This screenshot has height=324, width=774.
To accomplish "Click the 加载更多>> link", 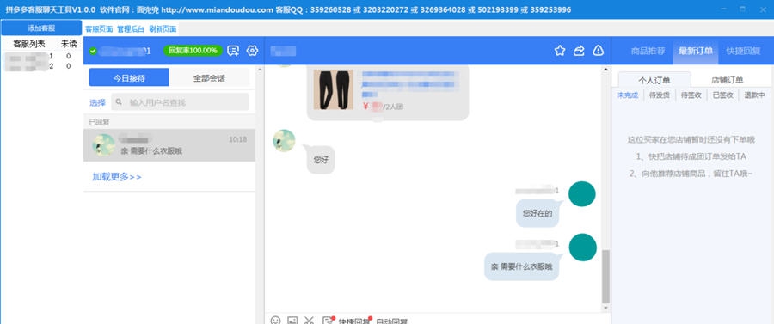I will (x=117, y=176).
